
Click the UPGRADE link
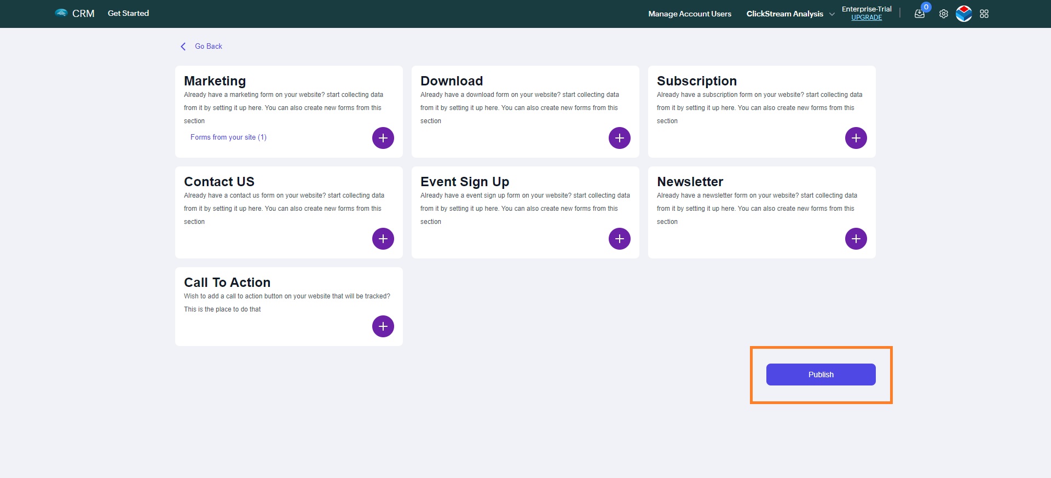point(867,18)
